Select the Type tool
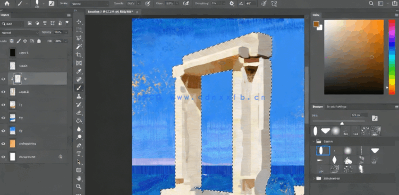Image resolution: width=399 pixels, height=195 pixels. point(79,154)
